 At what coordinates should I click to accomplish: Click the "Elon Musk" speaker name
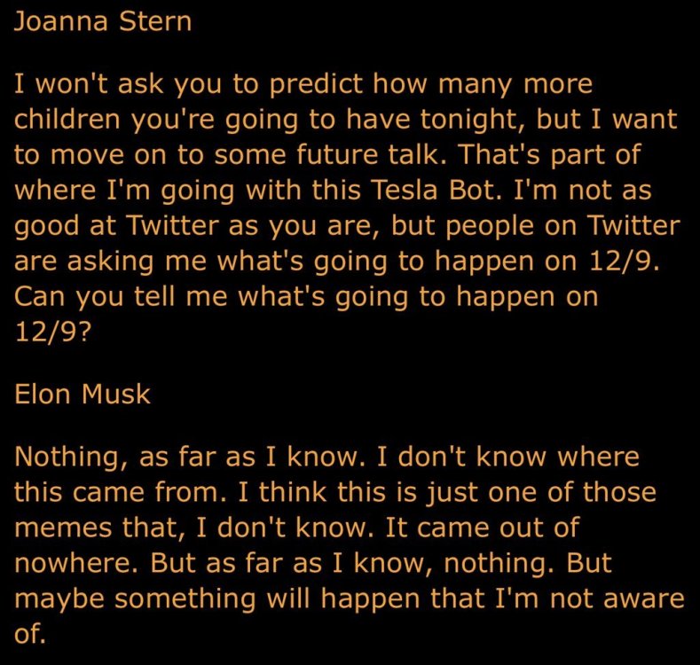pyautogui.click(x=83, y=394)
